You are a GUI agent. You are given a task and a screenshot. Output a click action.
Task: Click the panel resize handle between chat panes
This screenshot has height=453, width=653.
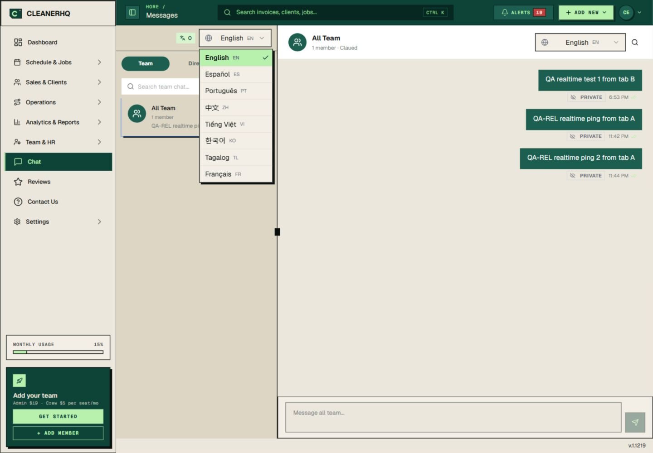click(278, 232)
